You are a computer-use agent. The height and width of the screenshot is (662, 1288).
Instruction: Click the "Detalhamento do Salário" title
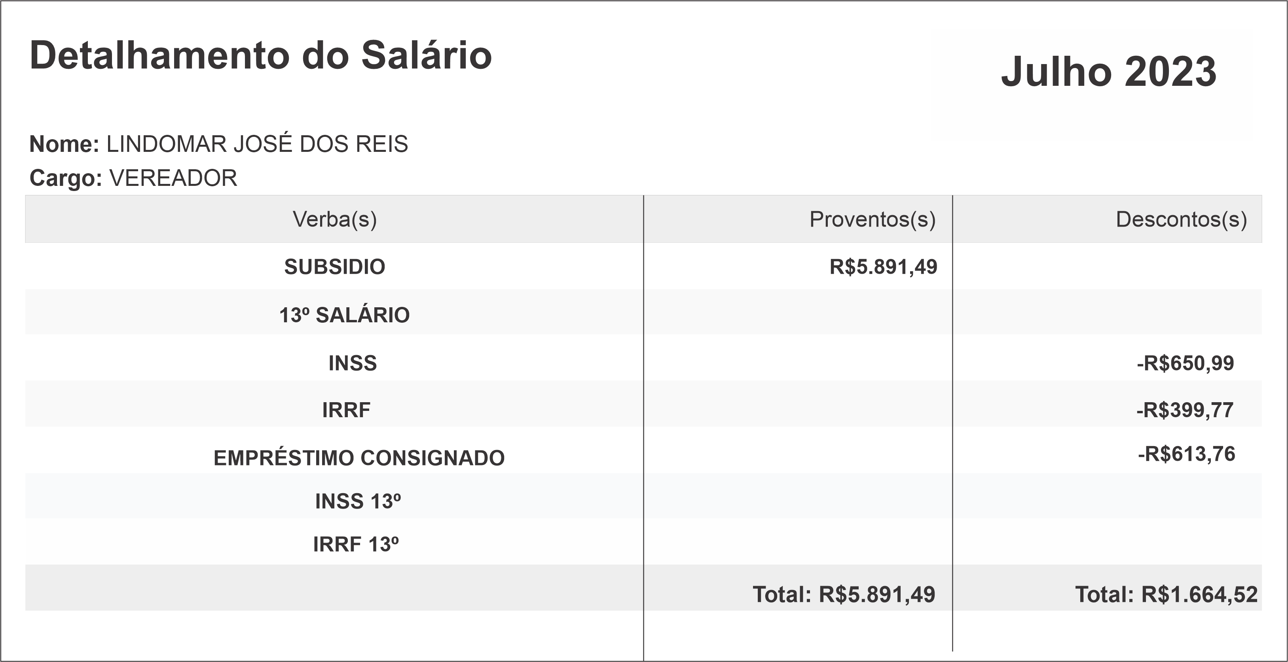260,55
